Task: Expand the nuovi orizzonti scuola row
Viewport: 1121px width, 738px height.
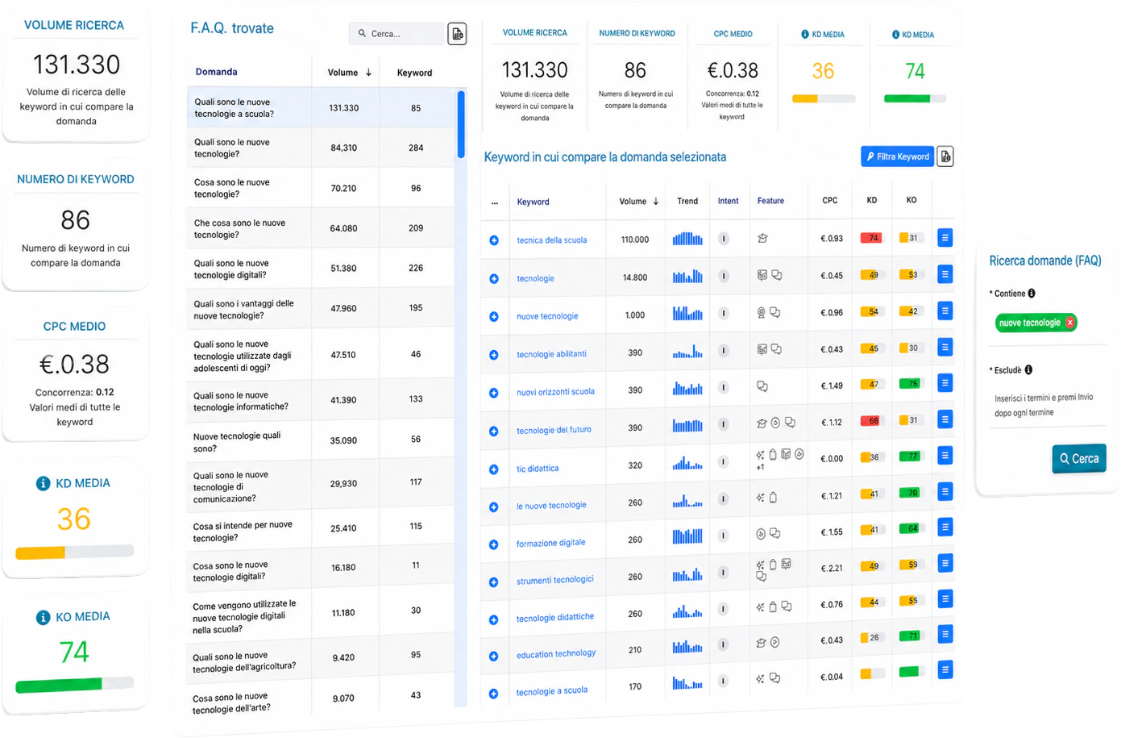Action: pos(494,393)
